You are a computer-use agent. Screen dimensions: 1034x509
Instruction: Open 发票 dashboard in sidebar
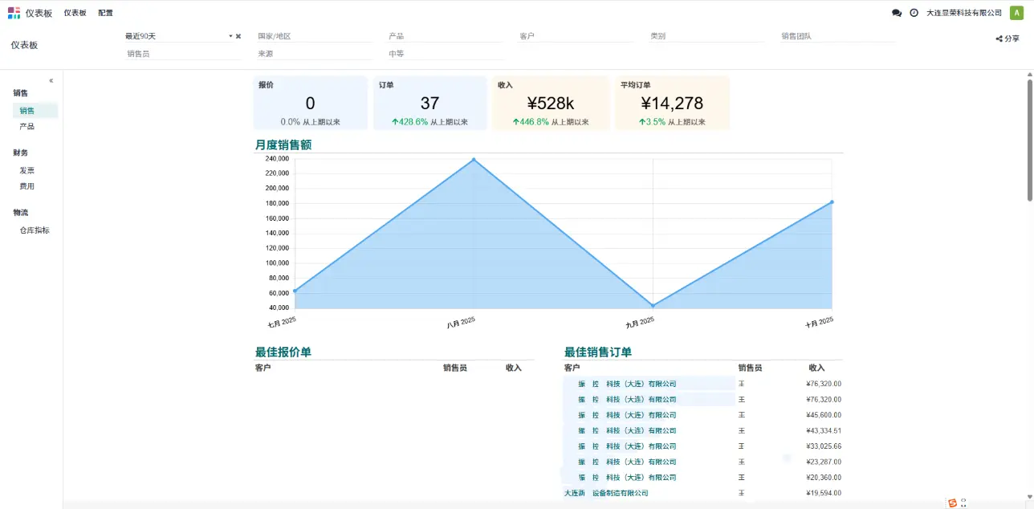click(x=27, y=170)
